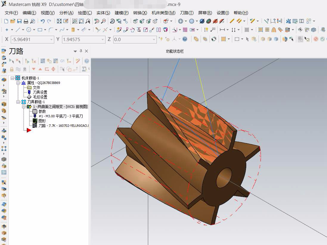
Task: Click the Sigma statistics icon in toolbar
Action: tap(301, 21)
